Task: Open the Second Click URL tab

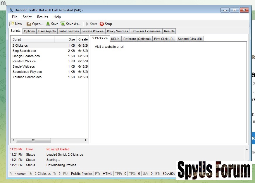Action: coord(190,39)
